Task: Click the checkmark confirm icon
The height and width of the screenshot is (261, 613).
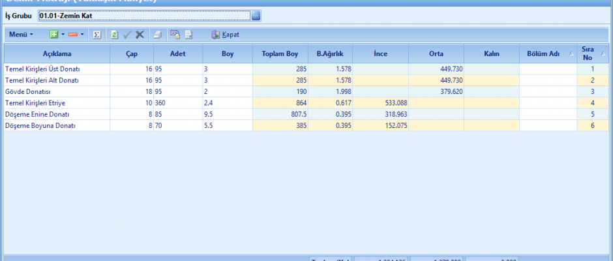Action: point(127,34)
